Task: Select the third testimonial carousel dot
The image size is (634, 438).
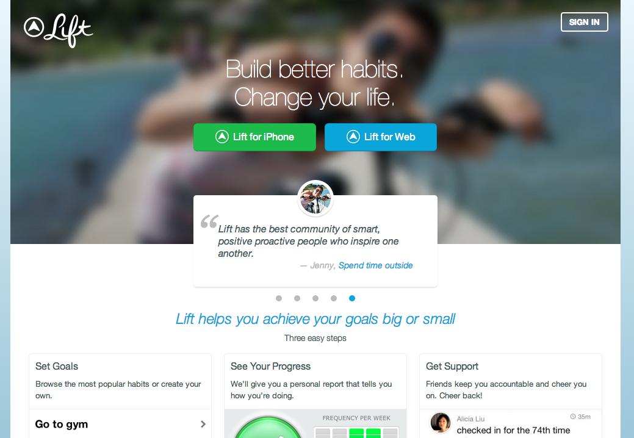Action: (315, 298)
